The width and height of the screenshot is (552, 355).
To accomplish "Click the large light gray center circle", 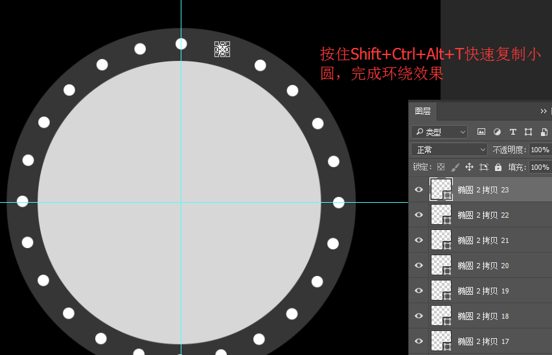I will [179, 202].
